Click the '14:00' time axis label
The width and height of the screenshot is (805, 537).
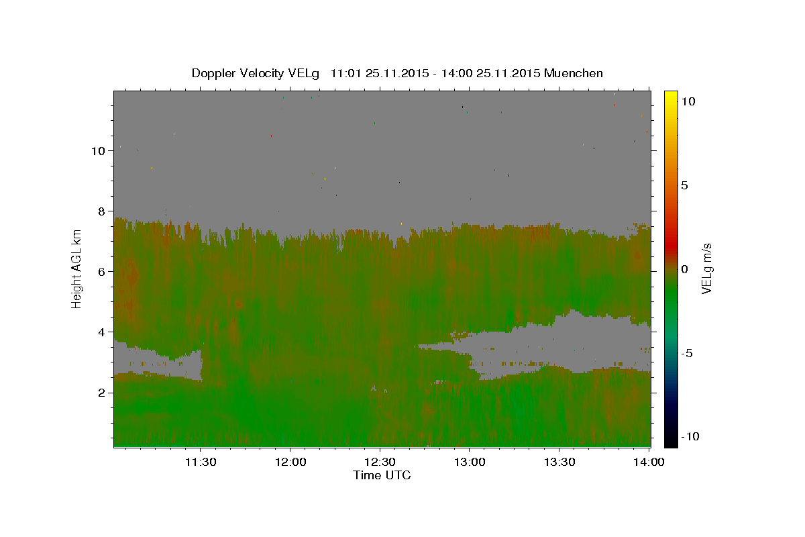(648, 462)
